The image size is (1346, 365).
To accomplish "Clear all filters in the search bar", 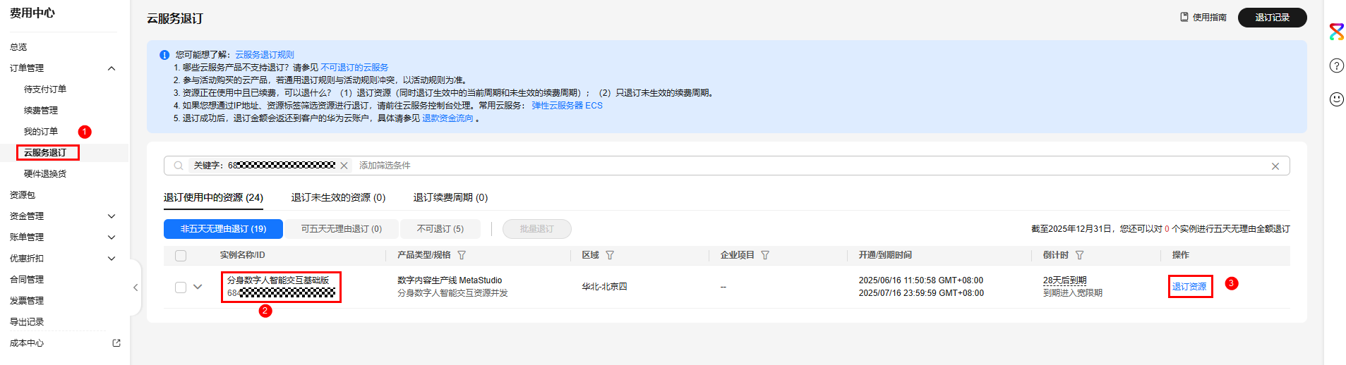I will tap(1275, 166).
